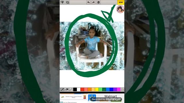This screenshot has height=103, width=184.
Task: Pick the light blue color swatch
Action: [108, 90]
